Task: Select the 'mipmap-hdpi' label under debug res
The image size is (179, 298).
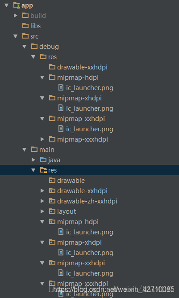Action: (78, 78)
